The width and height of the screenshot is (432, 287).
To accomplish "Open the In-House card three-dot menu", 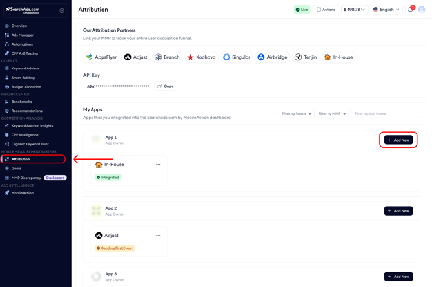I will [x=158, y=165].
